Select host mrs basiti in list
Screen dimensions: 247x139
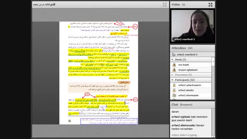tap(191, 64)
